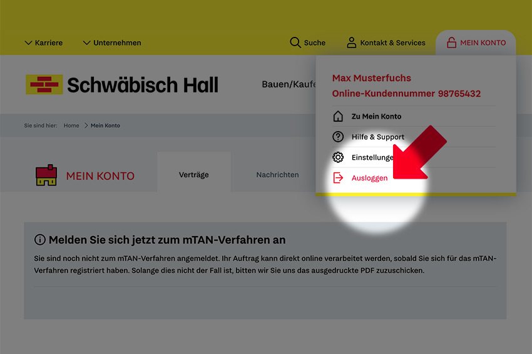Open the Karriere menu label
The image size is (532, 354).
click(49, 43)
